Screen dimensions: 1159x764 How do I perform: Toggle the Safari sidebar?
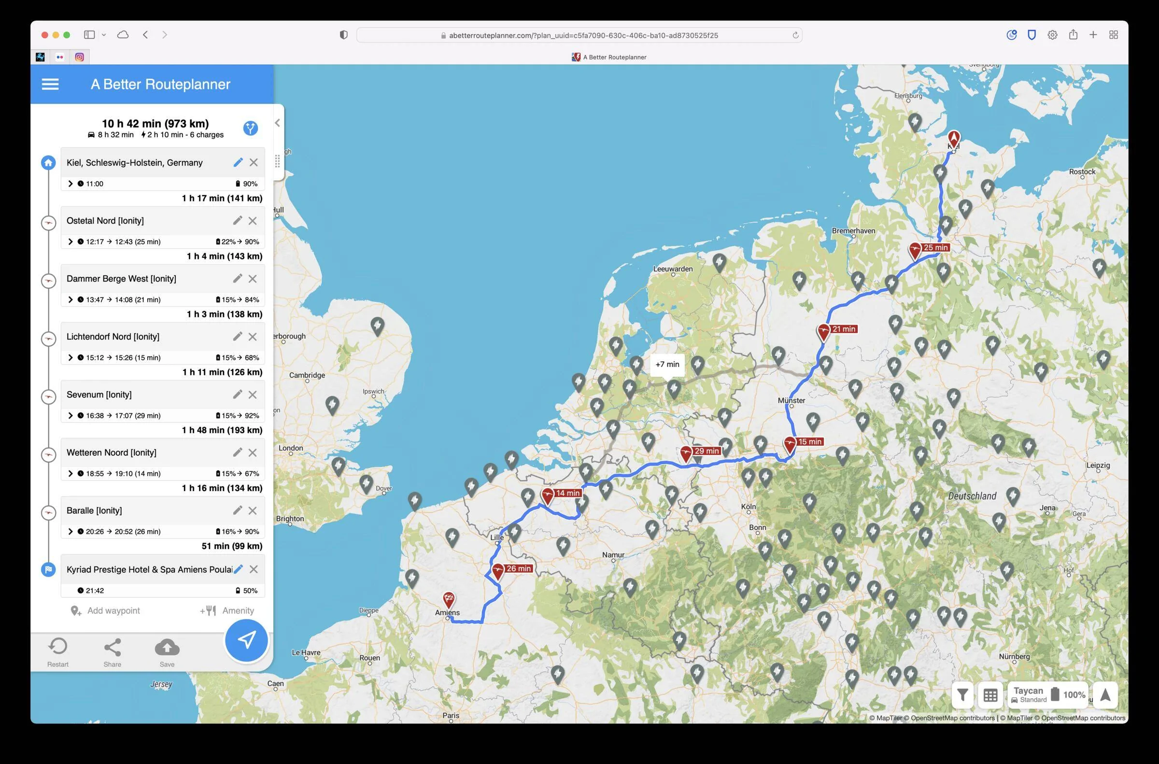[89, 35]
